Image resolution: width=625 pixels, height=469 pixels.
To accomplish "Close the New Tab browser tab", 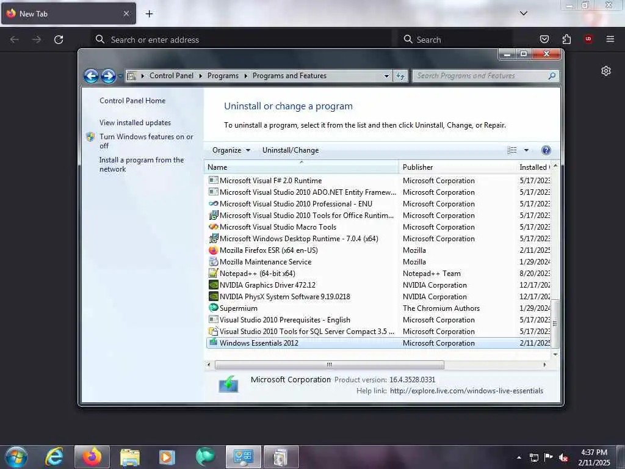I will click(x=126, y=13).
